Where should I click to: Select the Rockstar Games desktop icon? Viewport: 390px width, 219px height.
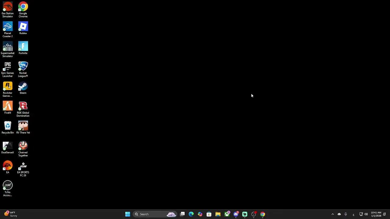coord(8,89)
